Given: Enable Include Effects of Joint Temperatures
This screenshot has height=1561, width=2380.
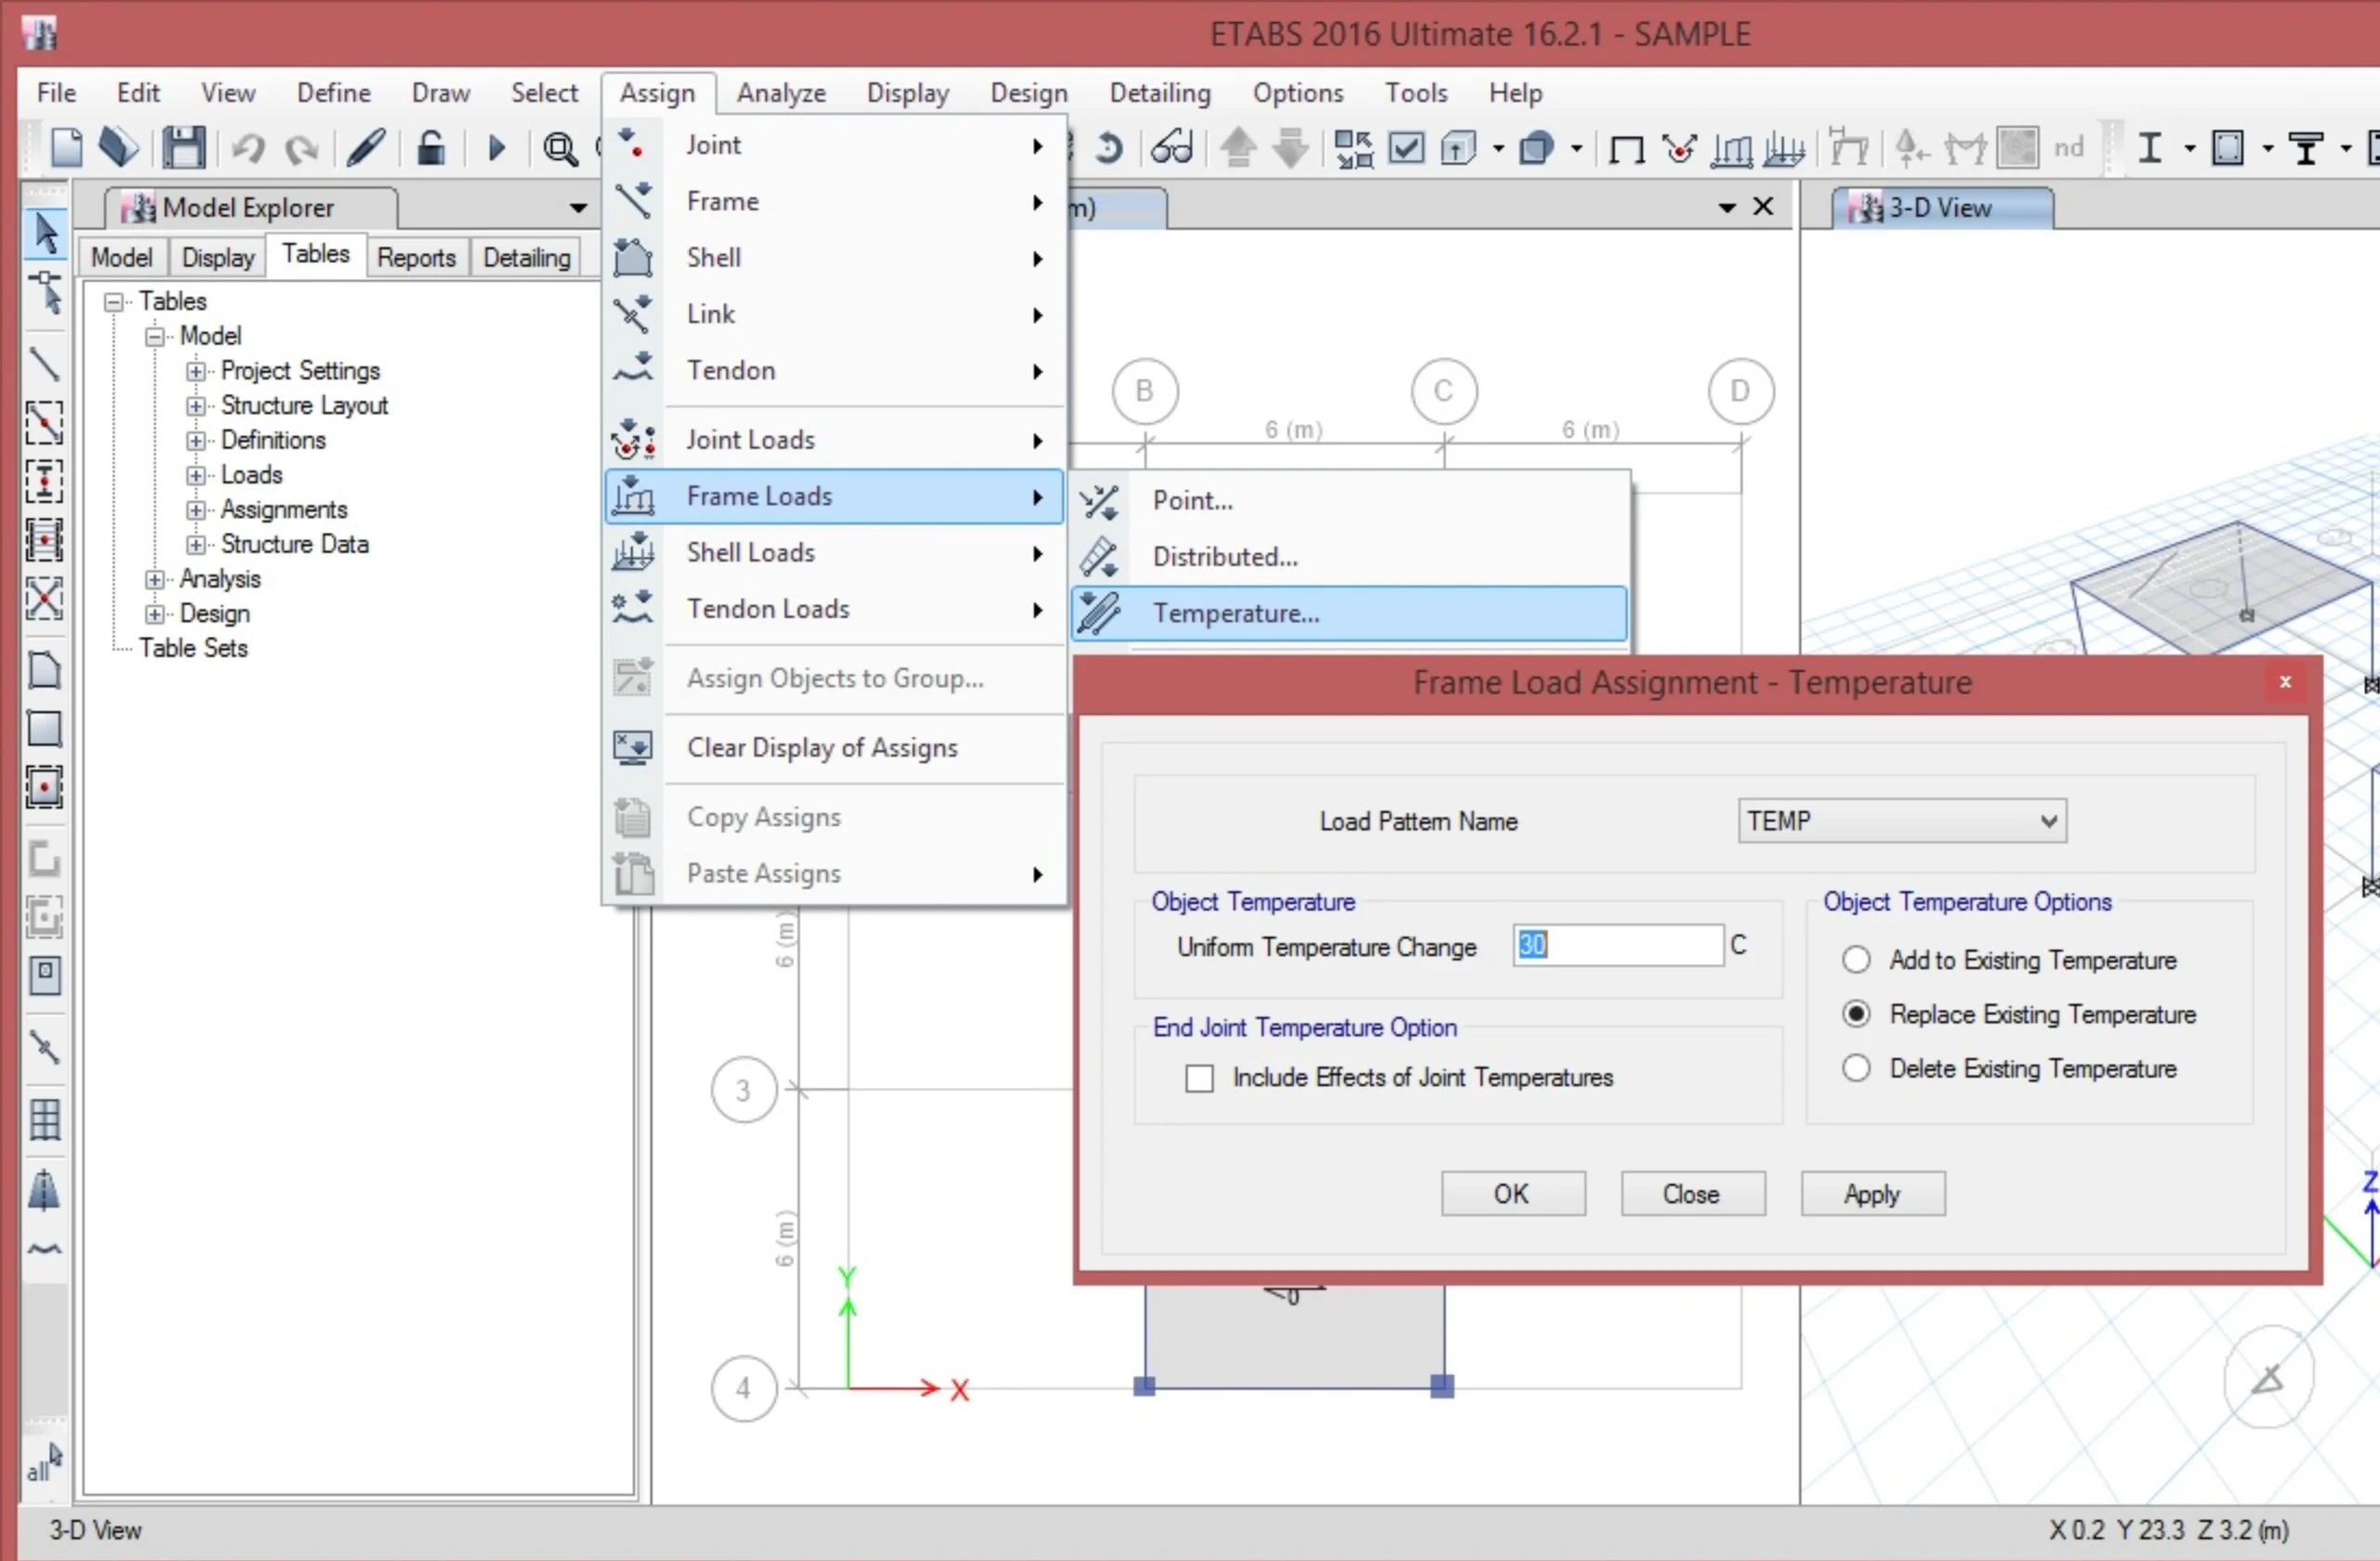Looking at the screenshot, I should point(1199,1078).
